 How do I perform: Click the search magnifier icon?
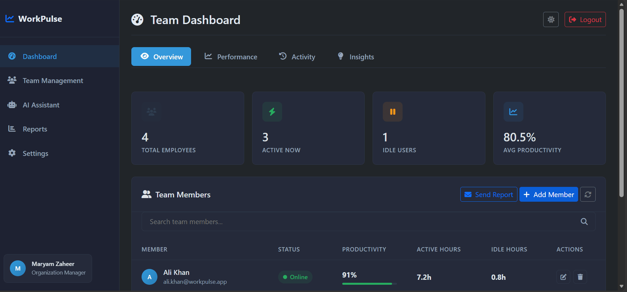coord(584,221)
